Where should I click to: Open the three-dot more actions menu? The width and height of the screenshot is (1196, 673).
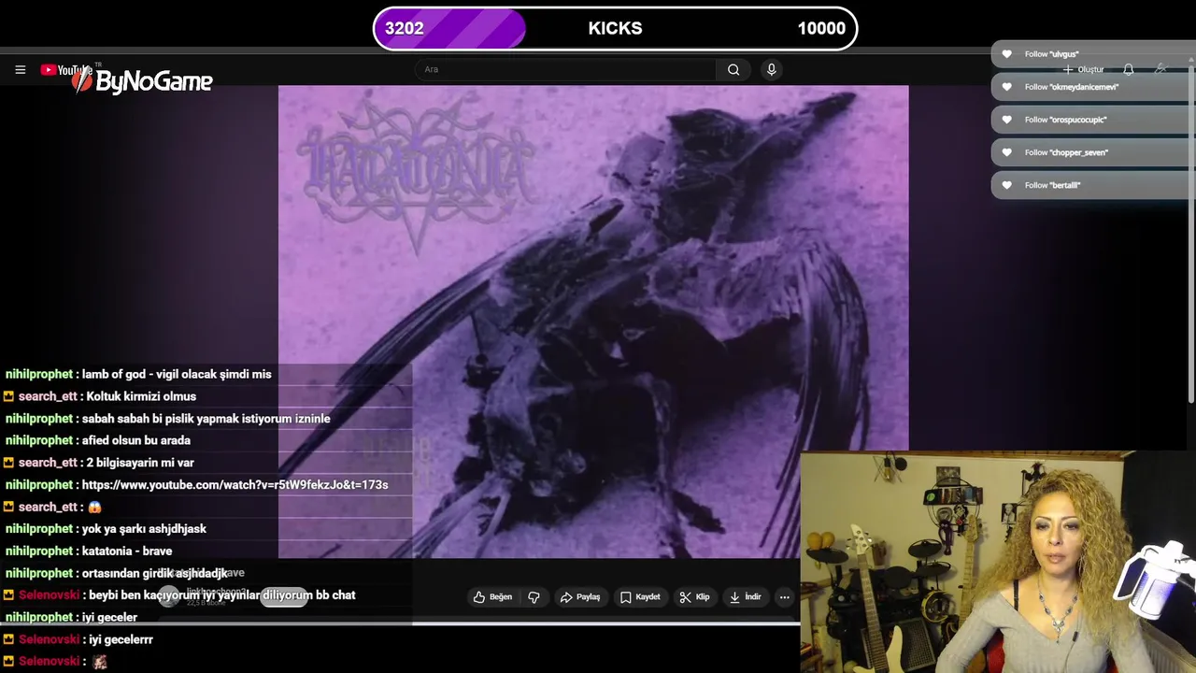pyautogui.click(x=784, y=596)
